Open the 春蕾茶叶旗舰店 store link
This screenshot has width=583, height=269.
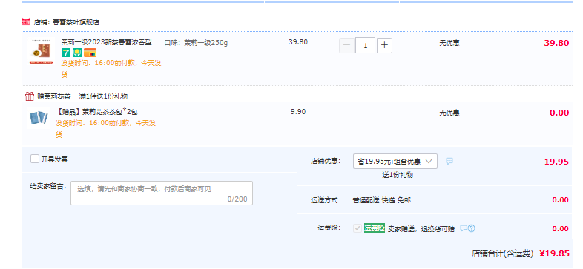click(x=76, y=22)
